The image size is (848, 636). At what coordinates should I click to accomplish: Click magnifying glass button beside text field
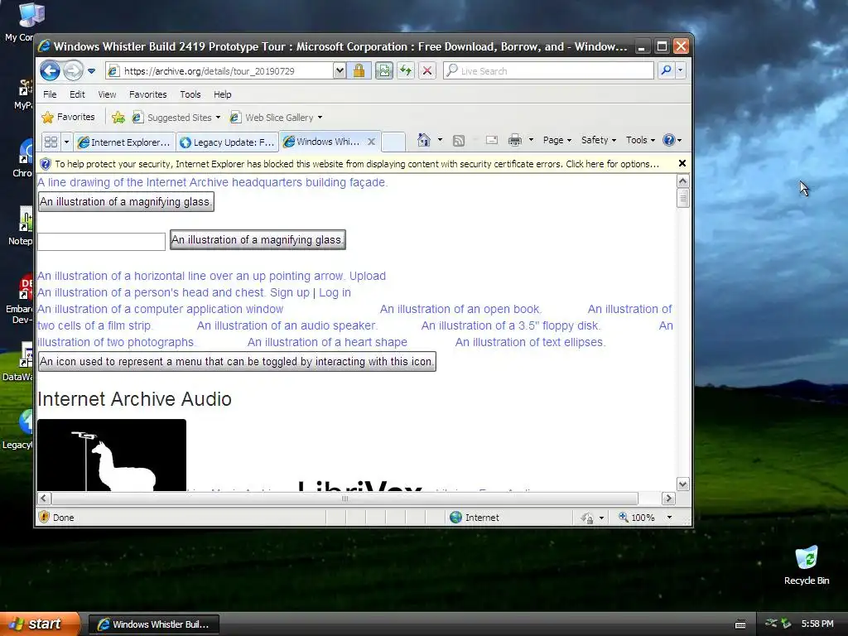[258, 239]
